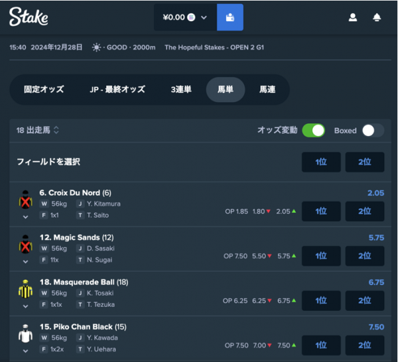Viewport: 398px width, 362px height.
Task: Expand details chevron under Croix Du Nord
Action: (x=25, y=217)
